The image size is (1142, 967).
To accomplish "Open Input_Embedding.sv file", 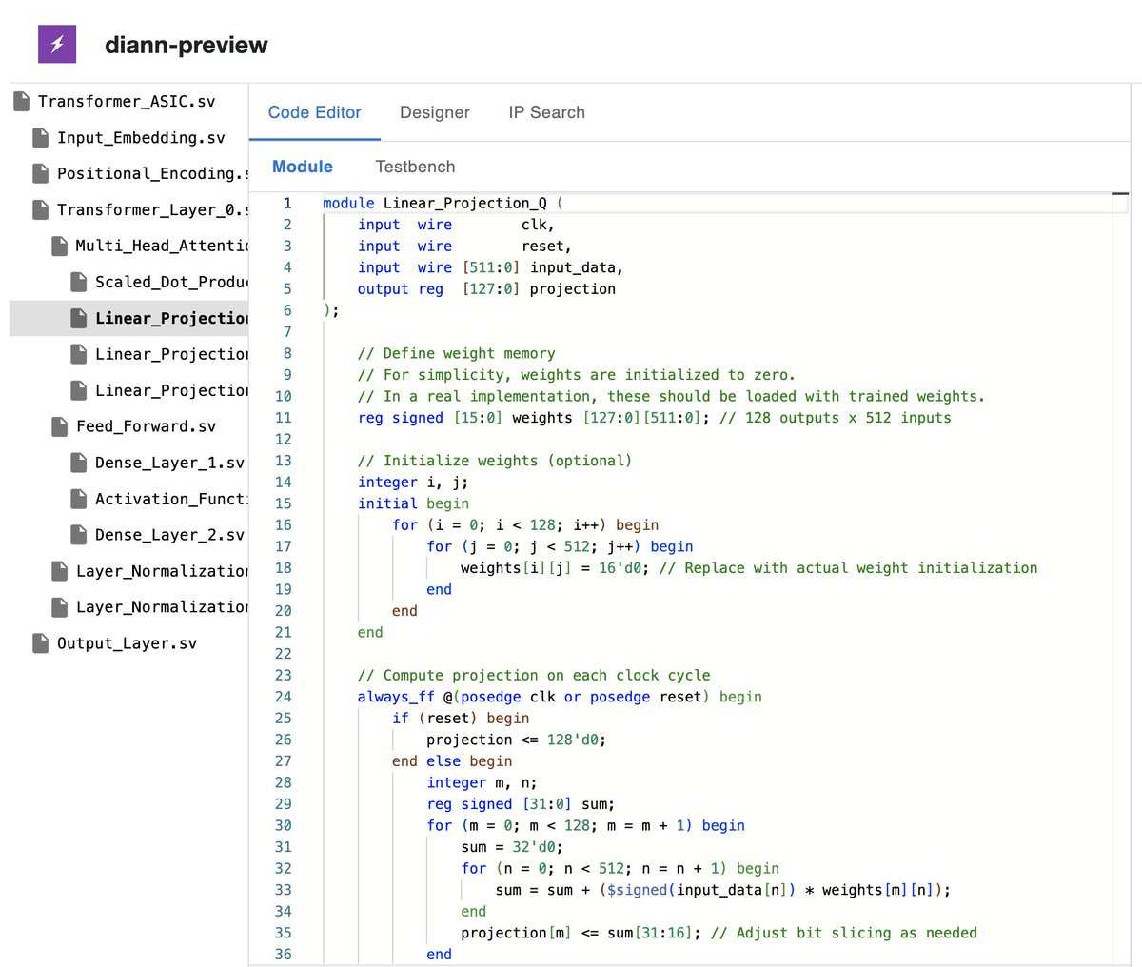I will 141,137.
